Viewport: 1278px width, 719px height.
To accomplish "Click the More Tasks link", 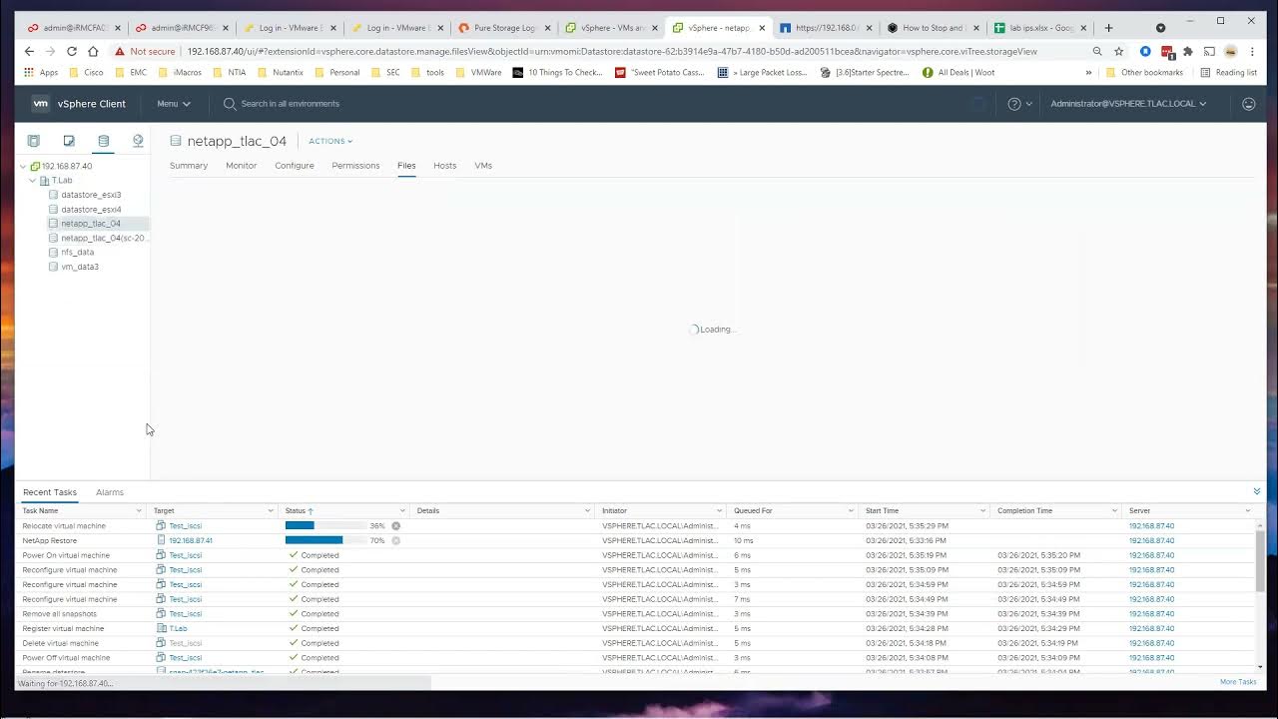I will coord(1238,682).
